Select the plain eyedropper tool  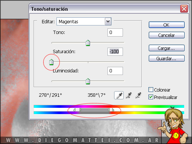tap(119, 95)
